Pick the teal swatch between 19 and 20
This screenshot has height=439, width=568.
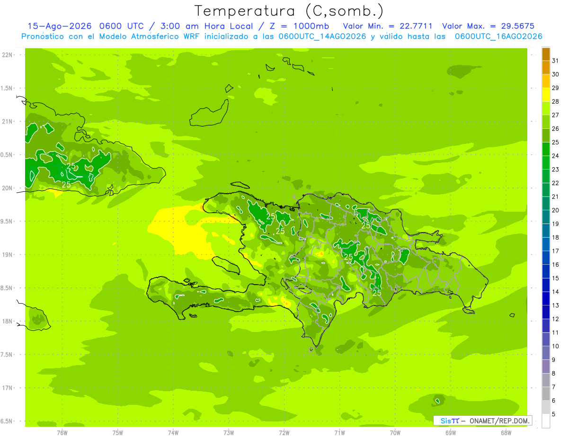point(546,217)
